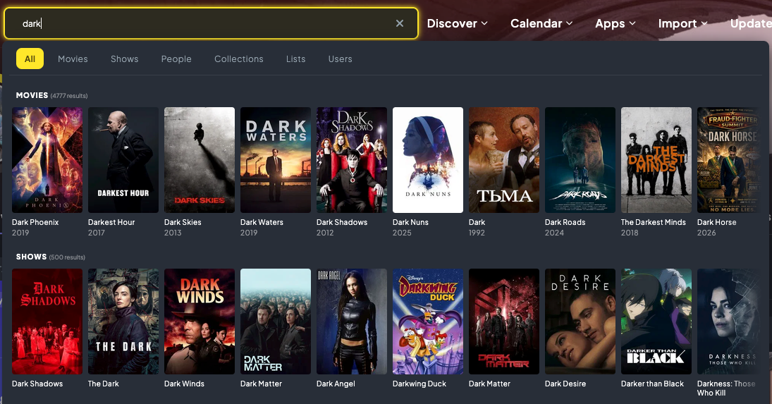Click the SHOWS section heading

click(x=31, y=257)
